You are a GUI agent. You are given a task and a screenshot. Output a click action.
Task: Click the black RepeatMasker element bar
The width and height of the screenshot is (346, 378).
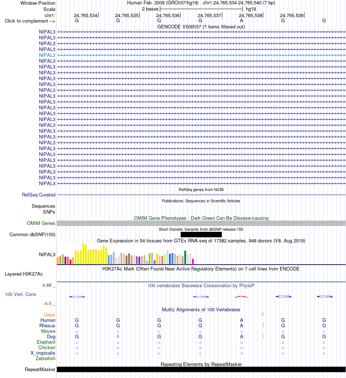click(x=201, y=370)
